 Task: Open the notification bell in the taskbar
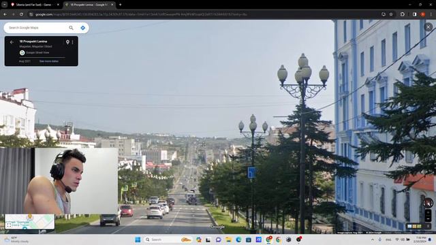click(431, 240)
